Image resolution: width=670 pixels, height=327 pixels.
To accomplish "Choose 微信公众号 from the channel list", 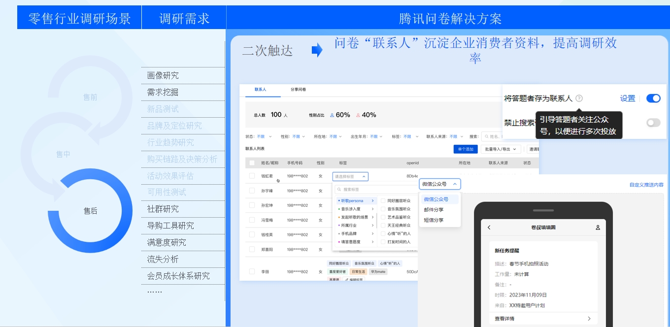I will [x=439, y=199].
